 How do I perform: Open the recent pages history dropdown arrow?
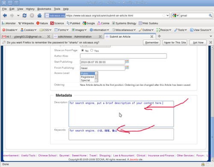[x=18, y=15]
